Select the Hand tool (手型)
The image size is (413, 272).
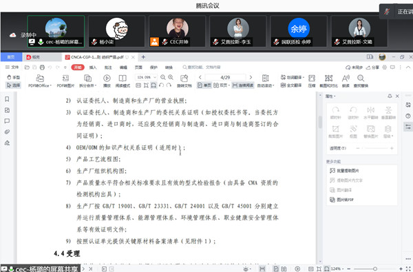[x=13, y=77]
